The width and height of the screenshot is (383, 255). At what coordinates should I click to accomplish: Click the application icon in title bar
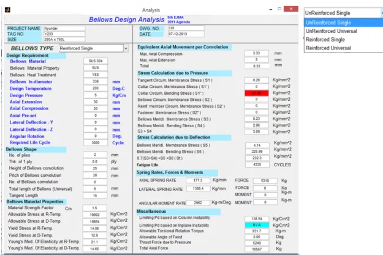[7, 10]
